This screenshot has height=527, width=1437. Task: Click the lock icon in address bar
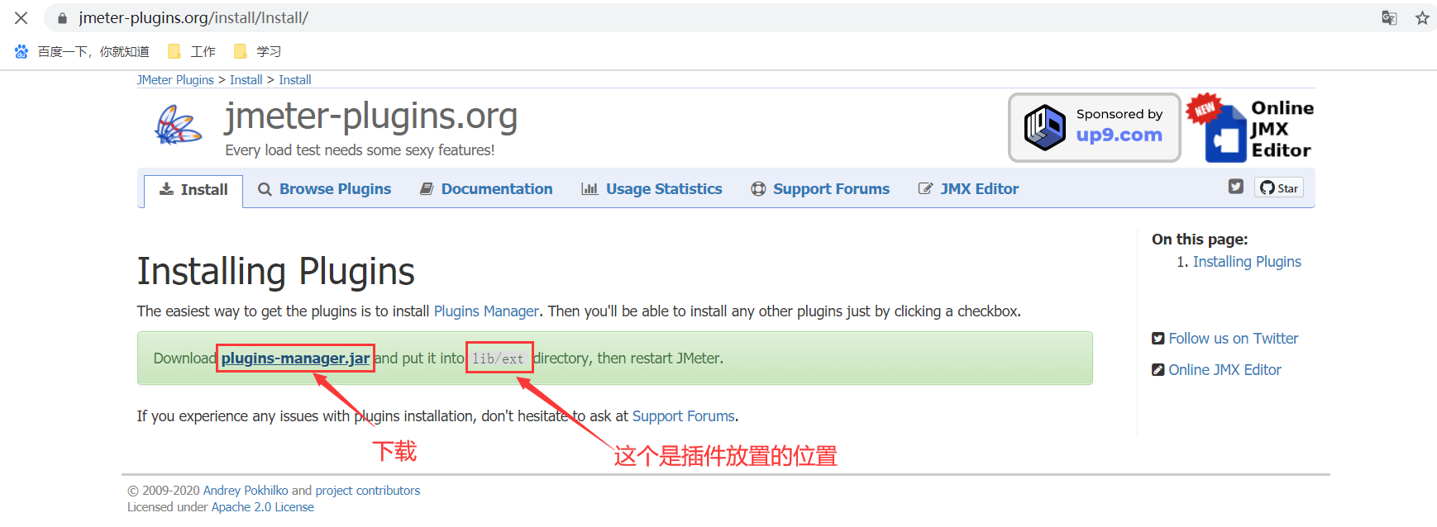62,18
